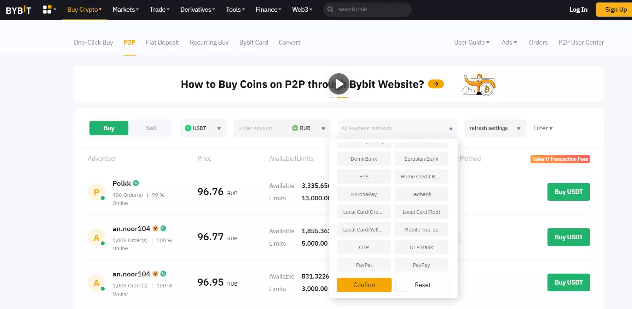Switch to the Fiat Deposit tab

click(162, 42)
